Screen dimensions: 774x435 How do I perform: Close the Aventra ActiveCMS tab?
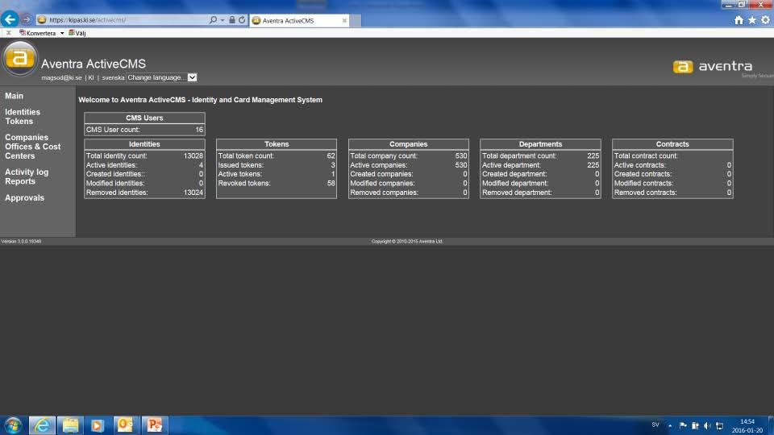(344, 20)
